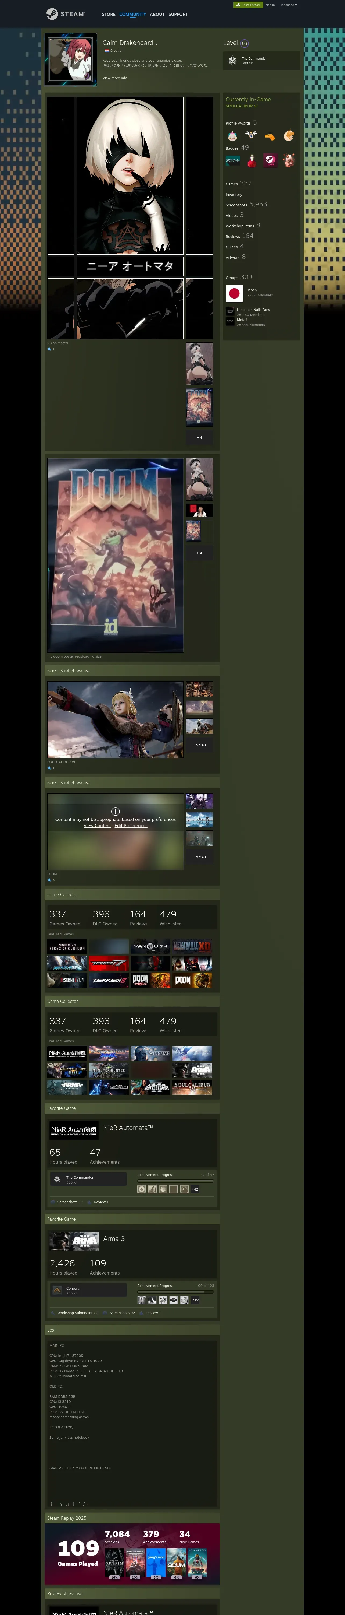Open the first NieR:Automata achievement icon
The height and width of the screenshot is (1615, 345).
point(142,1189)
